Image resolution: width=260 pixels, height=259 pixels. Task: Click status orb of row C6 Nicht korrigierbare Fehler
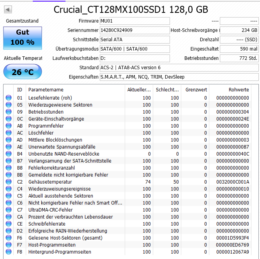(9, 203)
